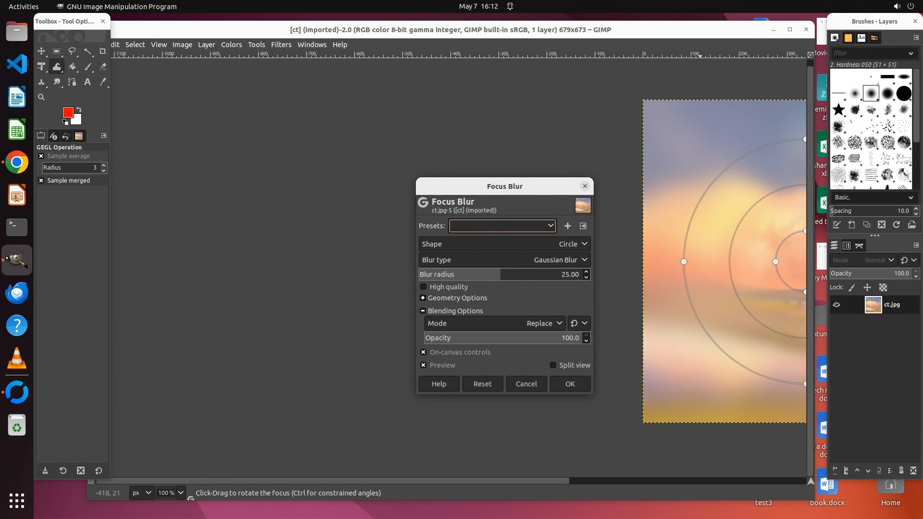Expand Geometry Options section
The width and height of the screenshot is (923, 519).
click(x=423, y=298)
